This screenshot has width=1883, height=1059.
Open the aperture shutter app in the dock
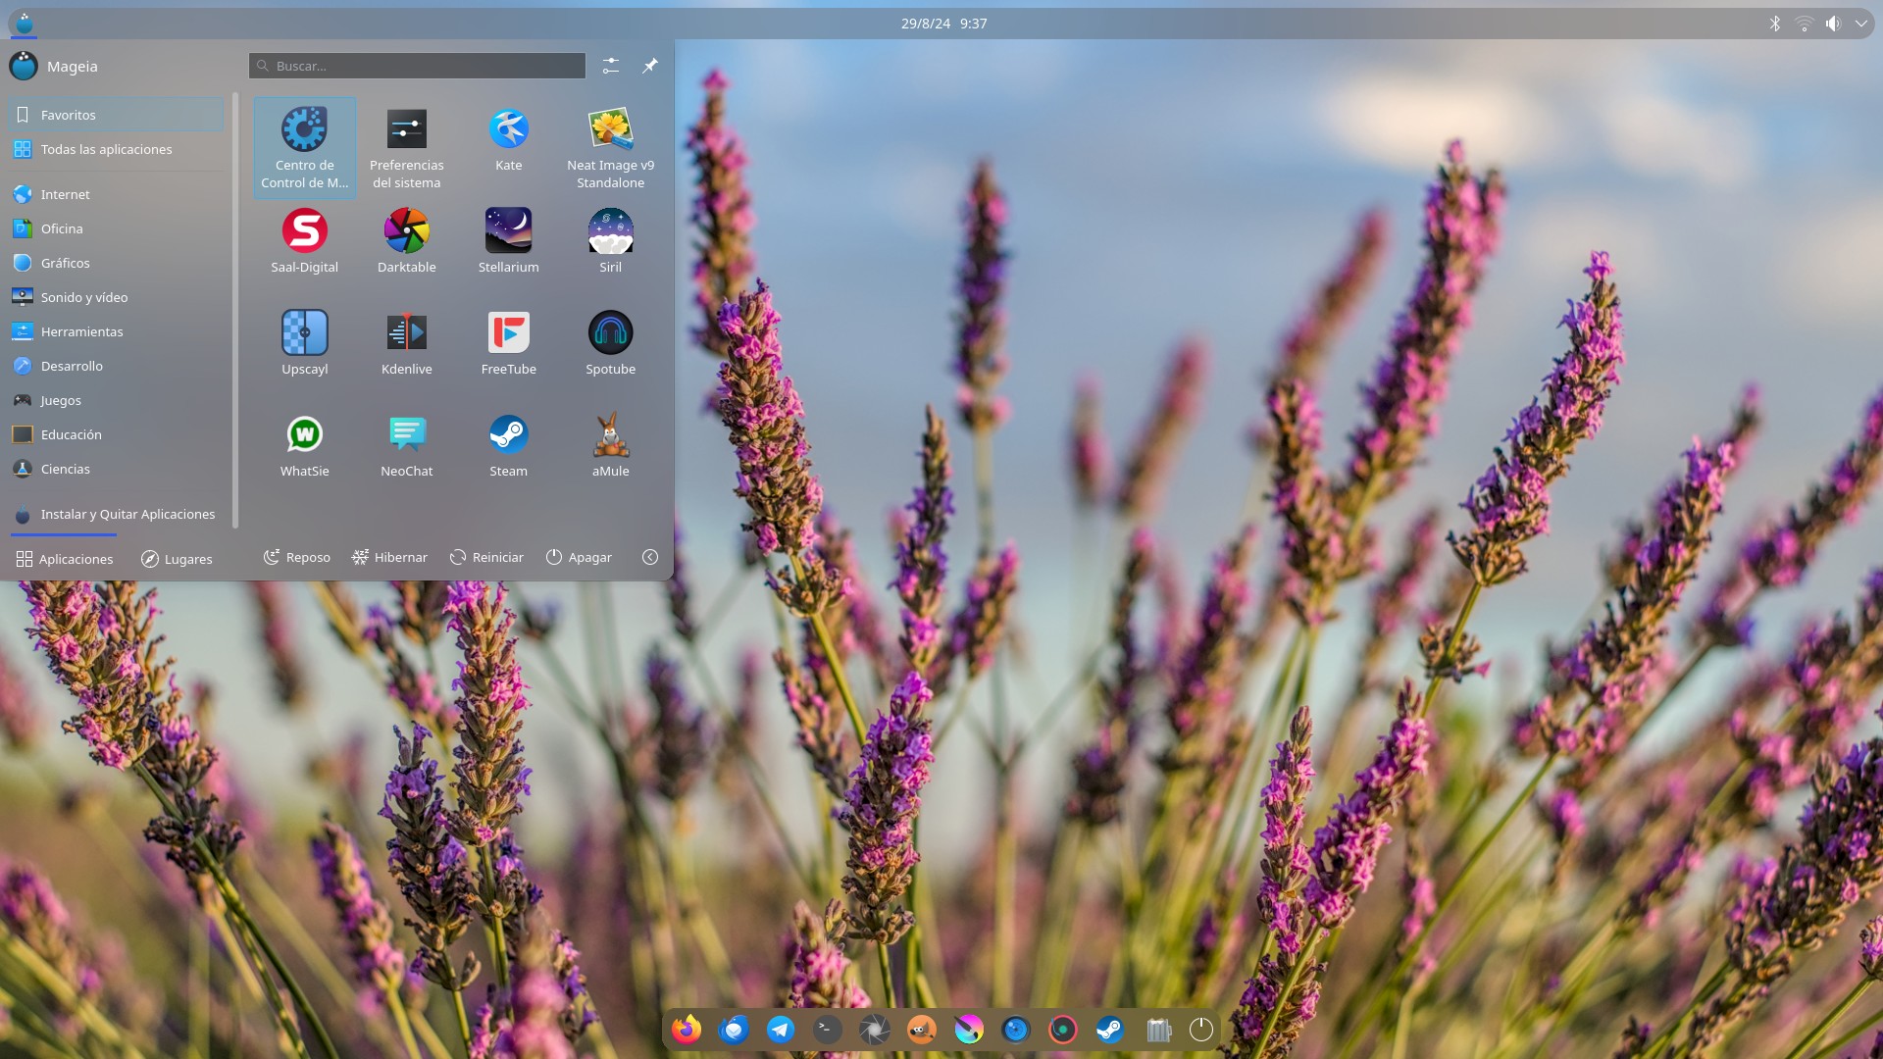point(875,1030)
